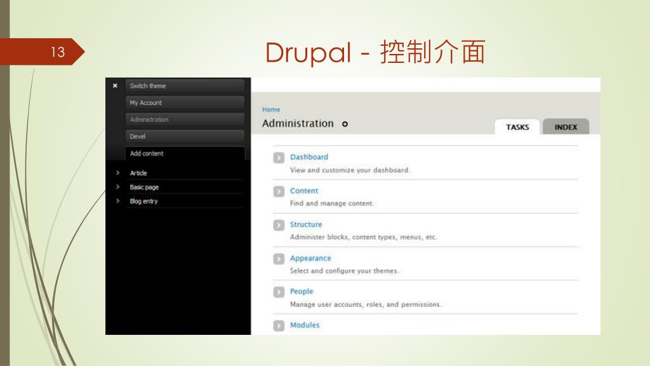Choose Article content type
This screenshot has width=650, height=366.
click(x=138, y=173)
